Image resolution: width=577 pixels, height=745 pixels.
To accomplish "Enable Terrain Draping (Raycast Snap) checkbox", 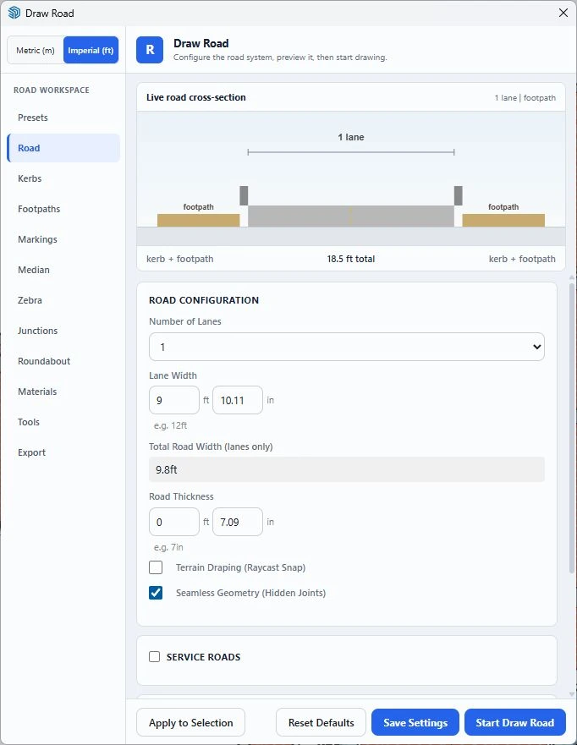I will point(156,567).
